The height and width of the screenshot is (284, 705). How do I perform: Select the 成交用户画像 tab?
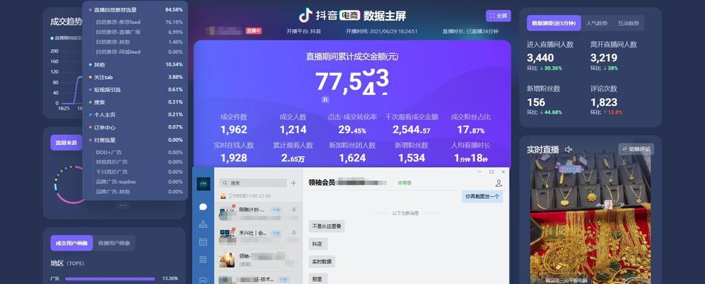(71, 243)
